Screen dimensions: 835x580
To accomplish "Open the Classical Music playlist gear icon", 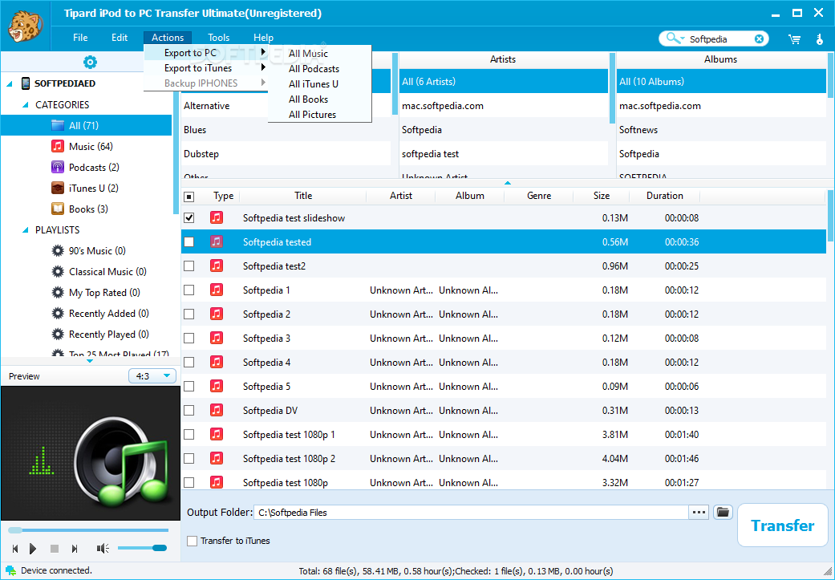I will point(58,272).
